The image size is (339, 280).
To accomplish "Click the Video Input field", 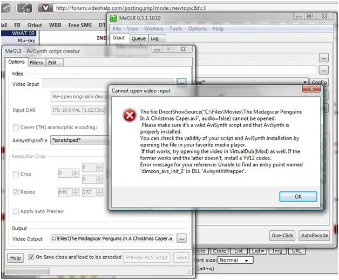I will pos(108,83).
